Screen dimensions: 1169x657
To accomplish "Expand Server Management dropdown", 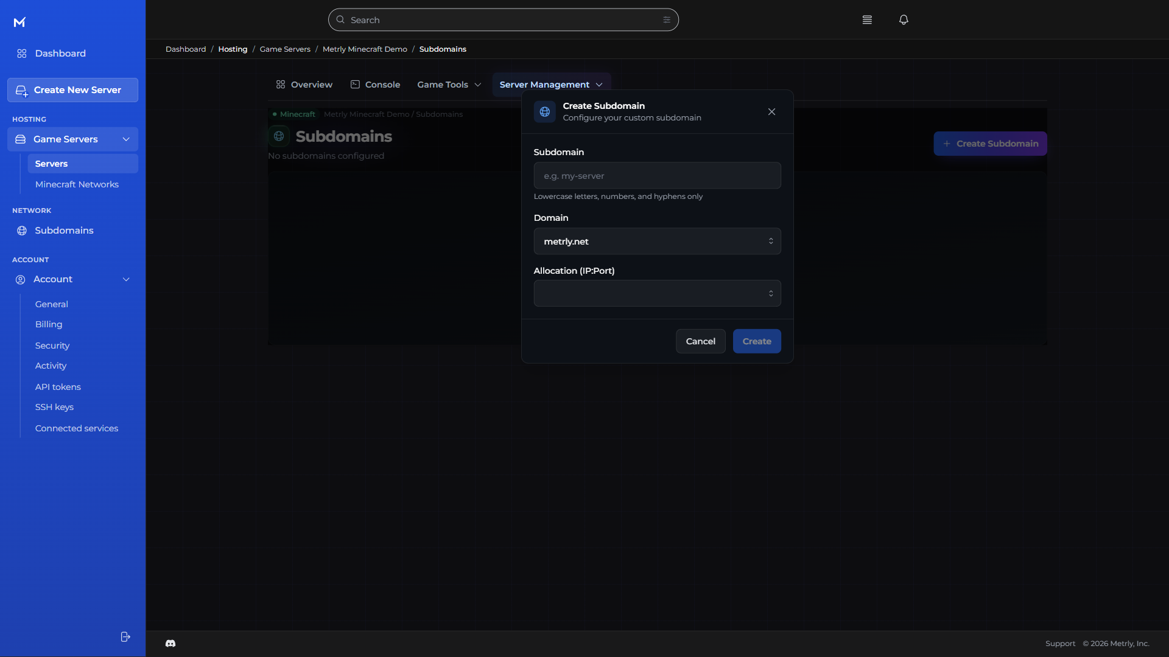I will coord(551,85).
